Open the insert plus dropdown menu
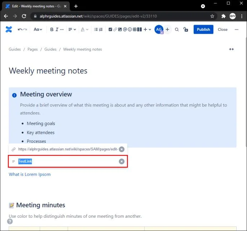Viewport: 247px width, 231px height. (147, 29)
